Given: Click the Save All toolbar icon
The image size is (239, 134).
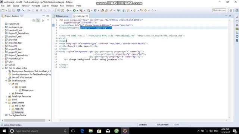Looking at the screenshot, I should pyautogui.click(x=13, y=10).
